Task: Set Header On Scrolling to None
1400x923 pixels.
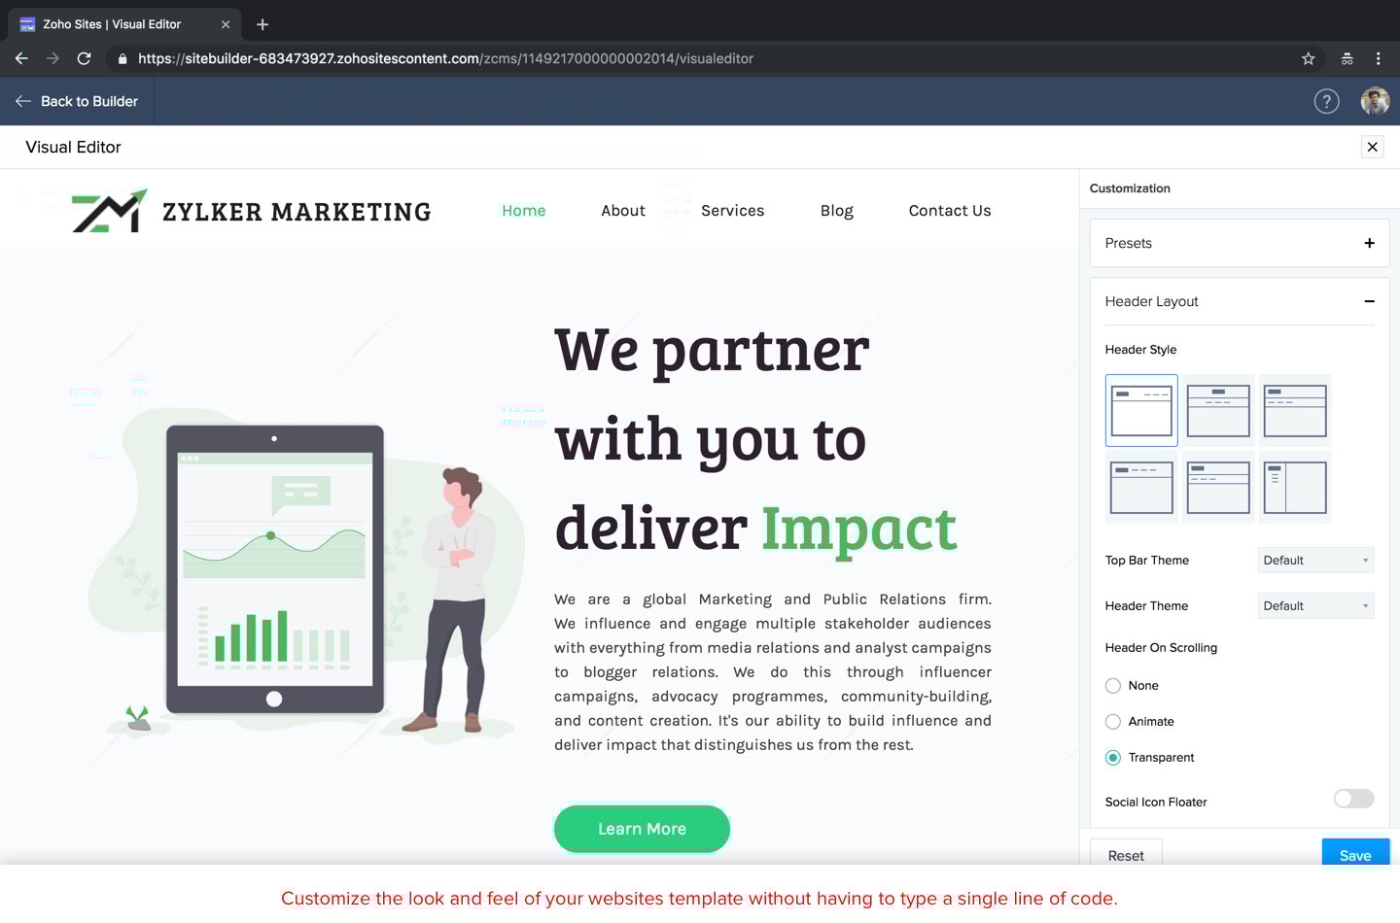Action: (1113, 686)
